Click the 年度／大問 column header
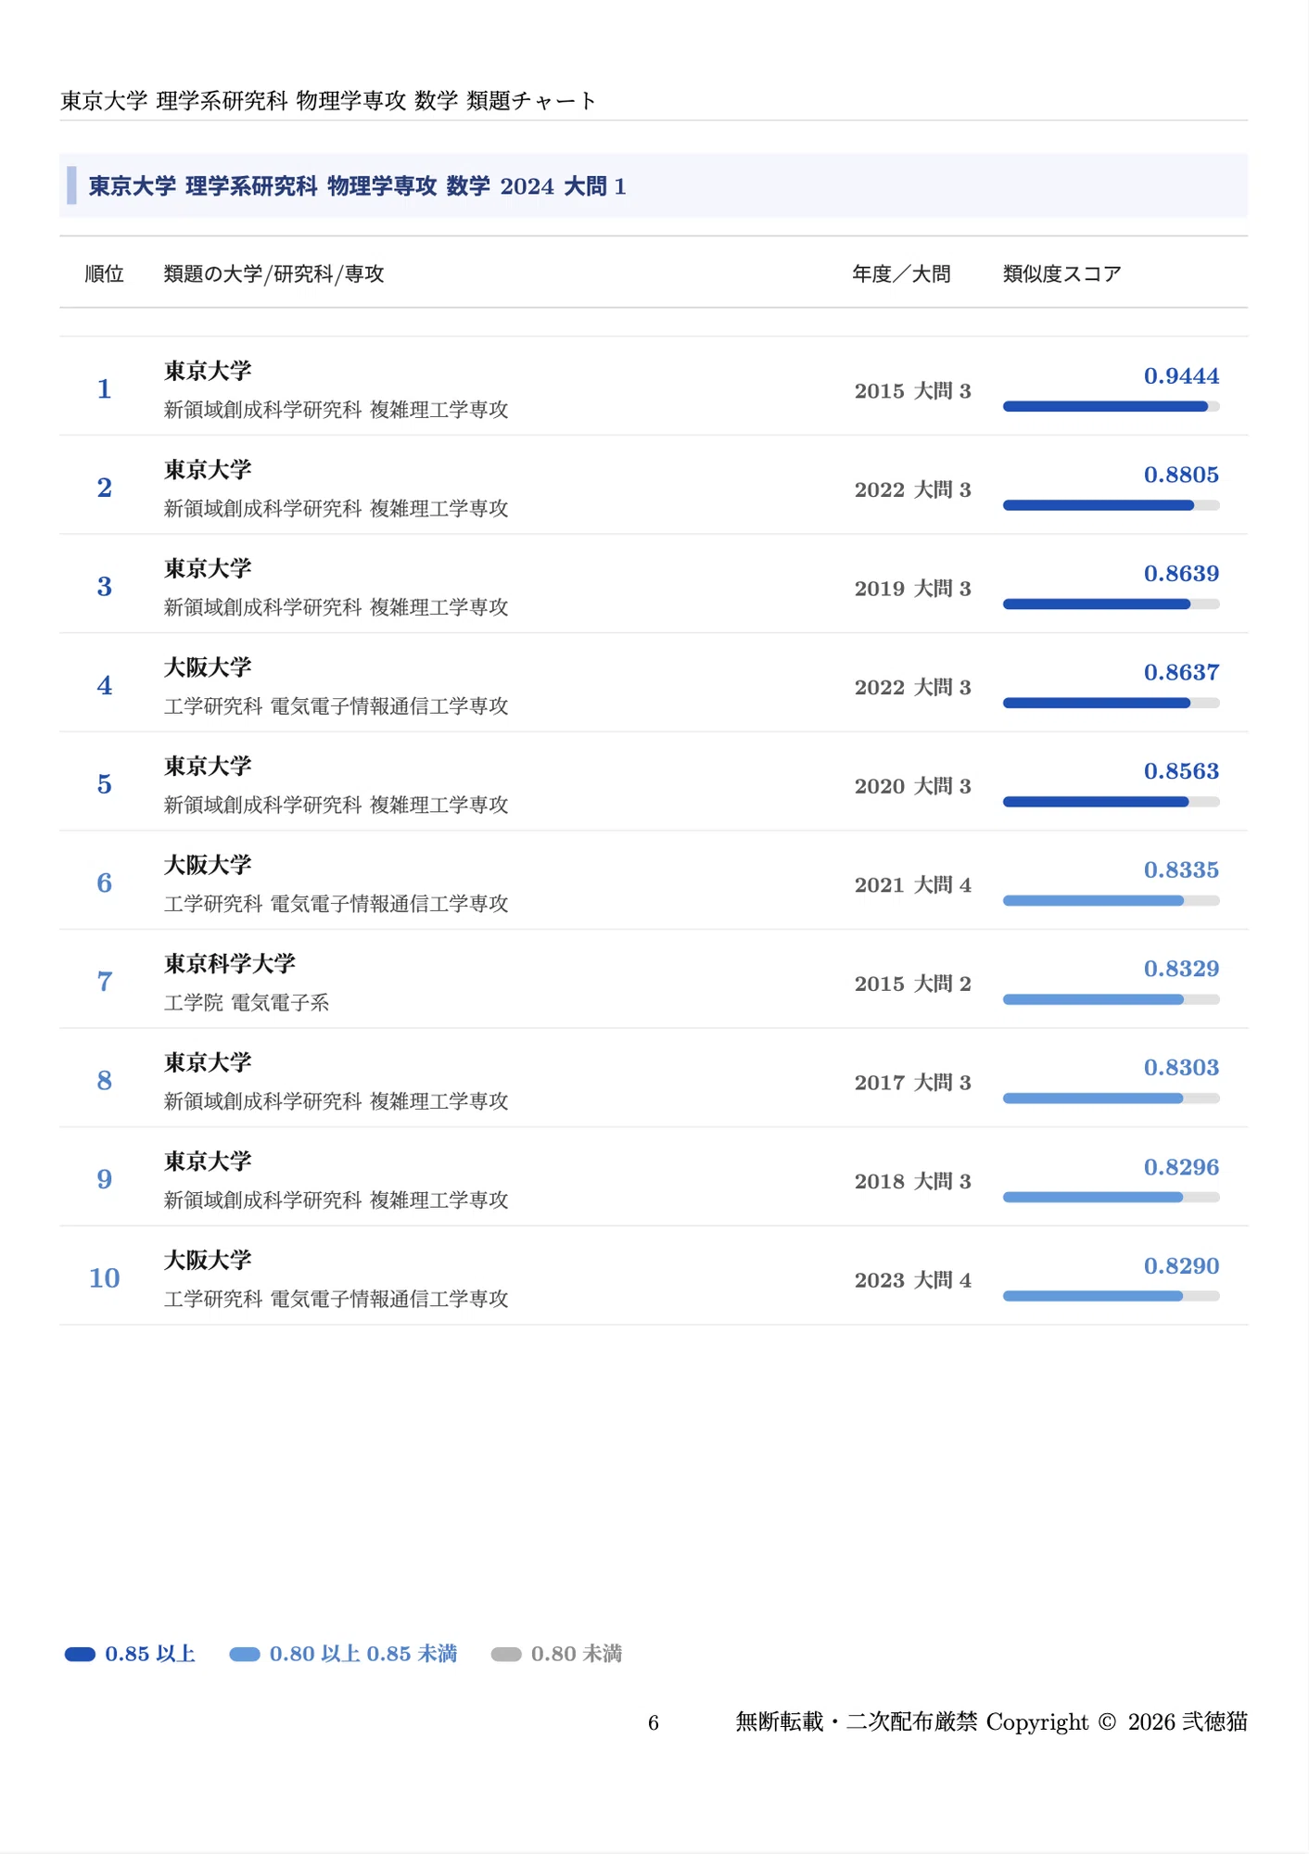The width and height of the screenshot is (1309, 1854). tap(901, 273)
